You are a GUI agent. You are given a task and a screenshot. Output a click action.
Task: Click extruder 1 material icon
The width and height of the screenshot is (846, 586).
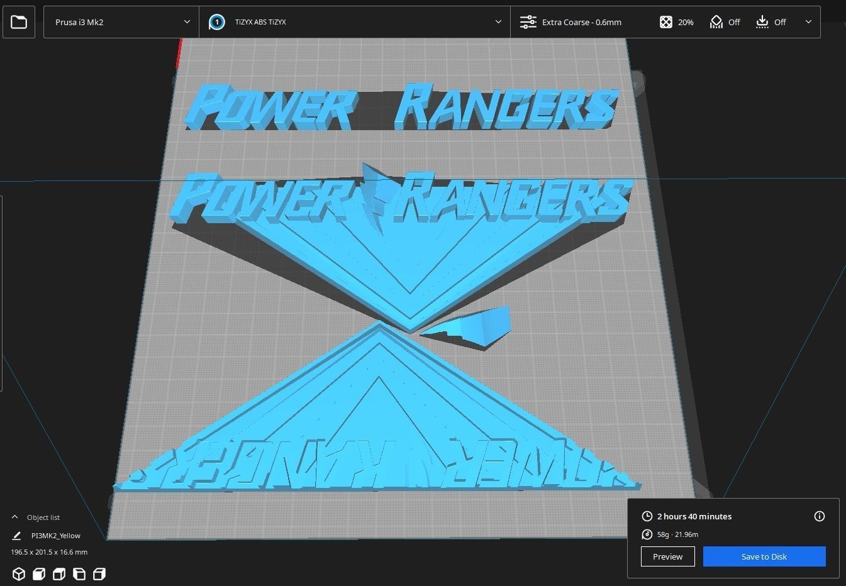click(x=216, y=22)
